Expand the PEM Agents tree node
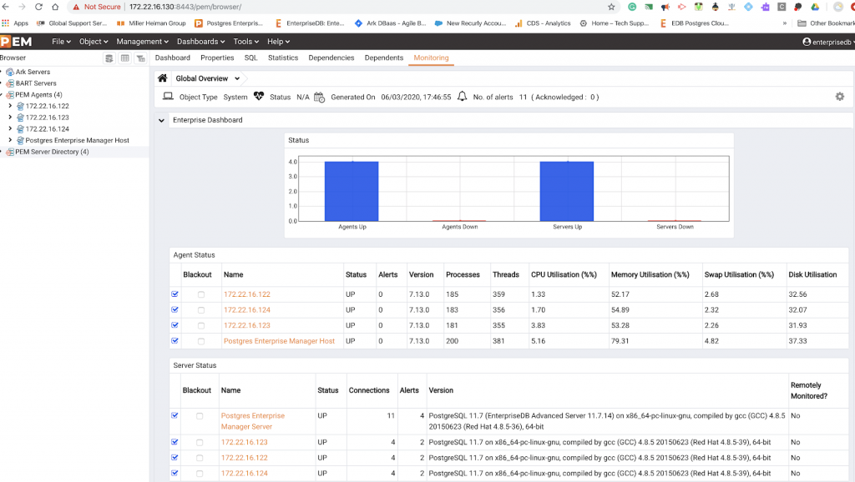The height and width of the screenshot is (482, 855). (6, 94)
